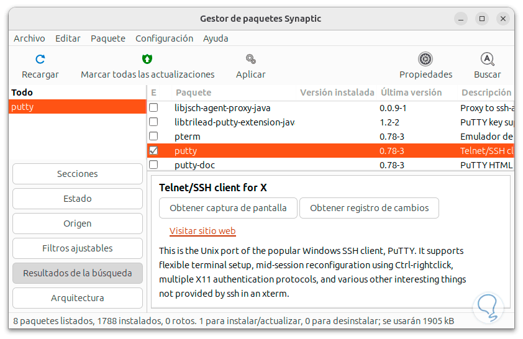Click Obtener captura de pantalla button
The width and height of the screenshot is (523, 339).
point(228,209)
